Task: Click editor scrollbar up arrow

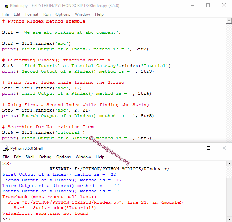Action: [229, 21]
